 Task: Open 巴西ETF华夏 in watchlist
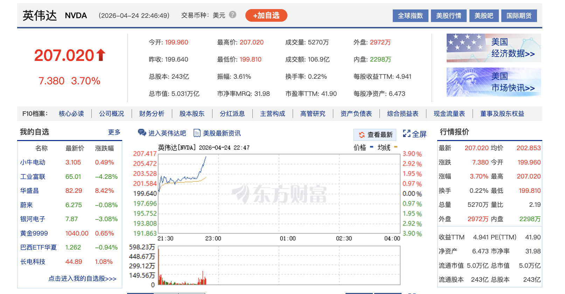(39, 247)
